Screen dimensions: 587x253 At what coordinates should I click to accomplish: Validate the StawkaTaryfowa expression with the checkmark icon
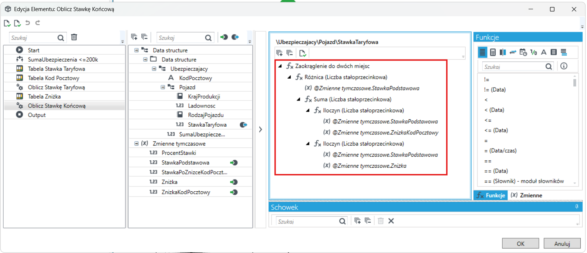pyautogui.click(x=303, y=53)
